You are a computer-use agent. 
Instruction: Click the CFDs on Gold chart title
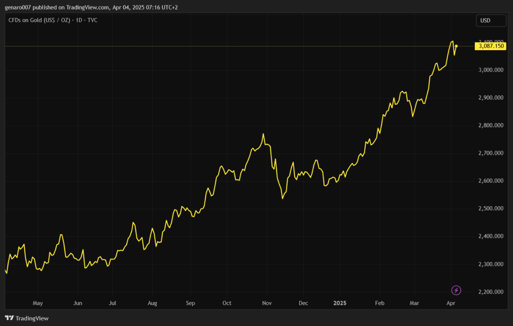(53, 20)
